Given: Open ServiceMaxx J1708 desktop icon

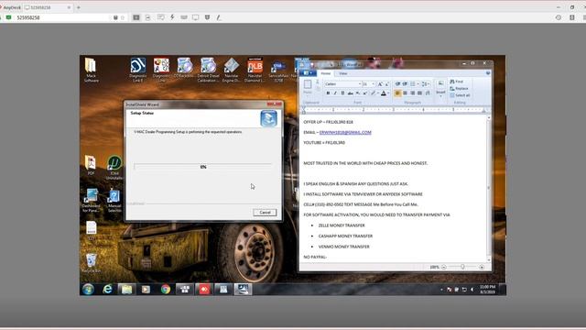Looking at the screenshot, I should pos(278,70).
